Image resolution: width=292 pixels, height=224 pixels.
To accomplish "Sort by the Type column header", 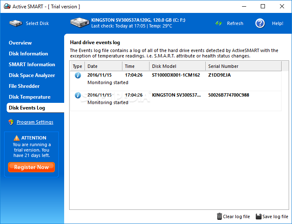I will coord(77,66).
